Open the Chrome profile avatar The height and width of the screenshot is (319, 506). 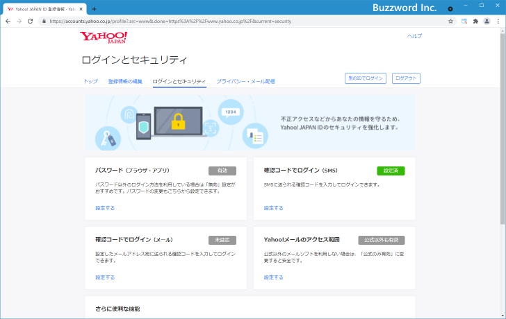click(x=487, y=21)
